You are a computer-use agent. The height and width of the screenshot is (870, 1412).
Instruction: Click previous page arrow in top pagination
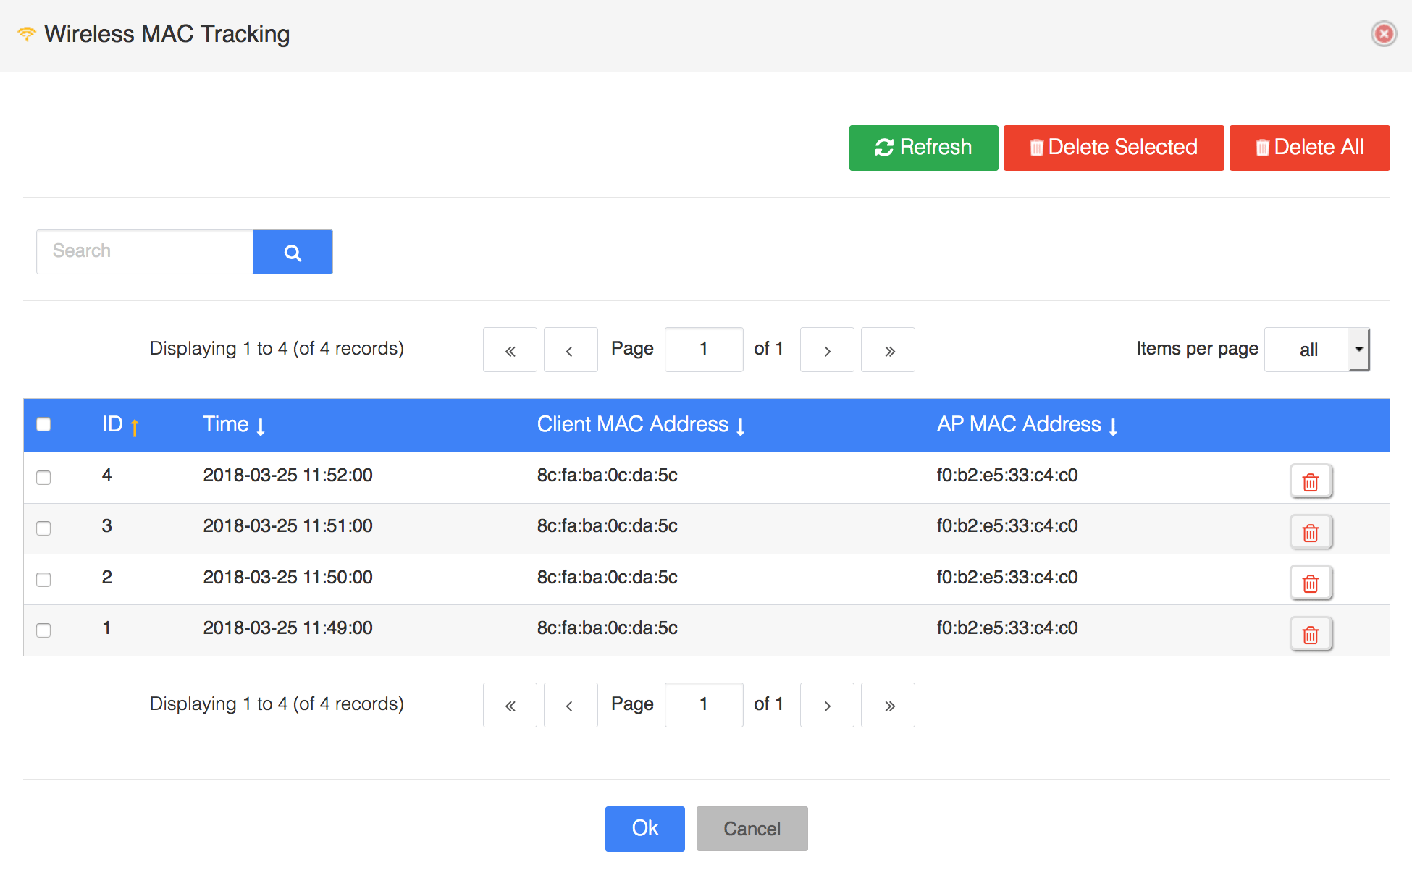pyautogui.click(x=571, y=350)
